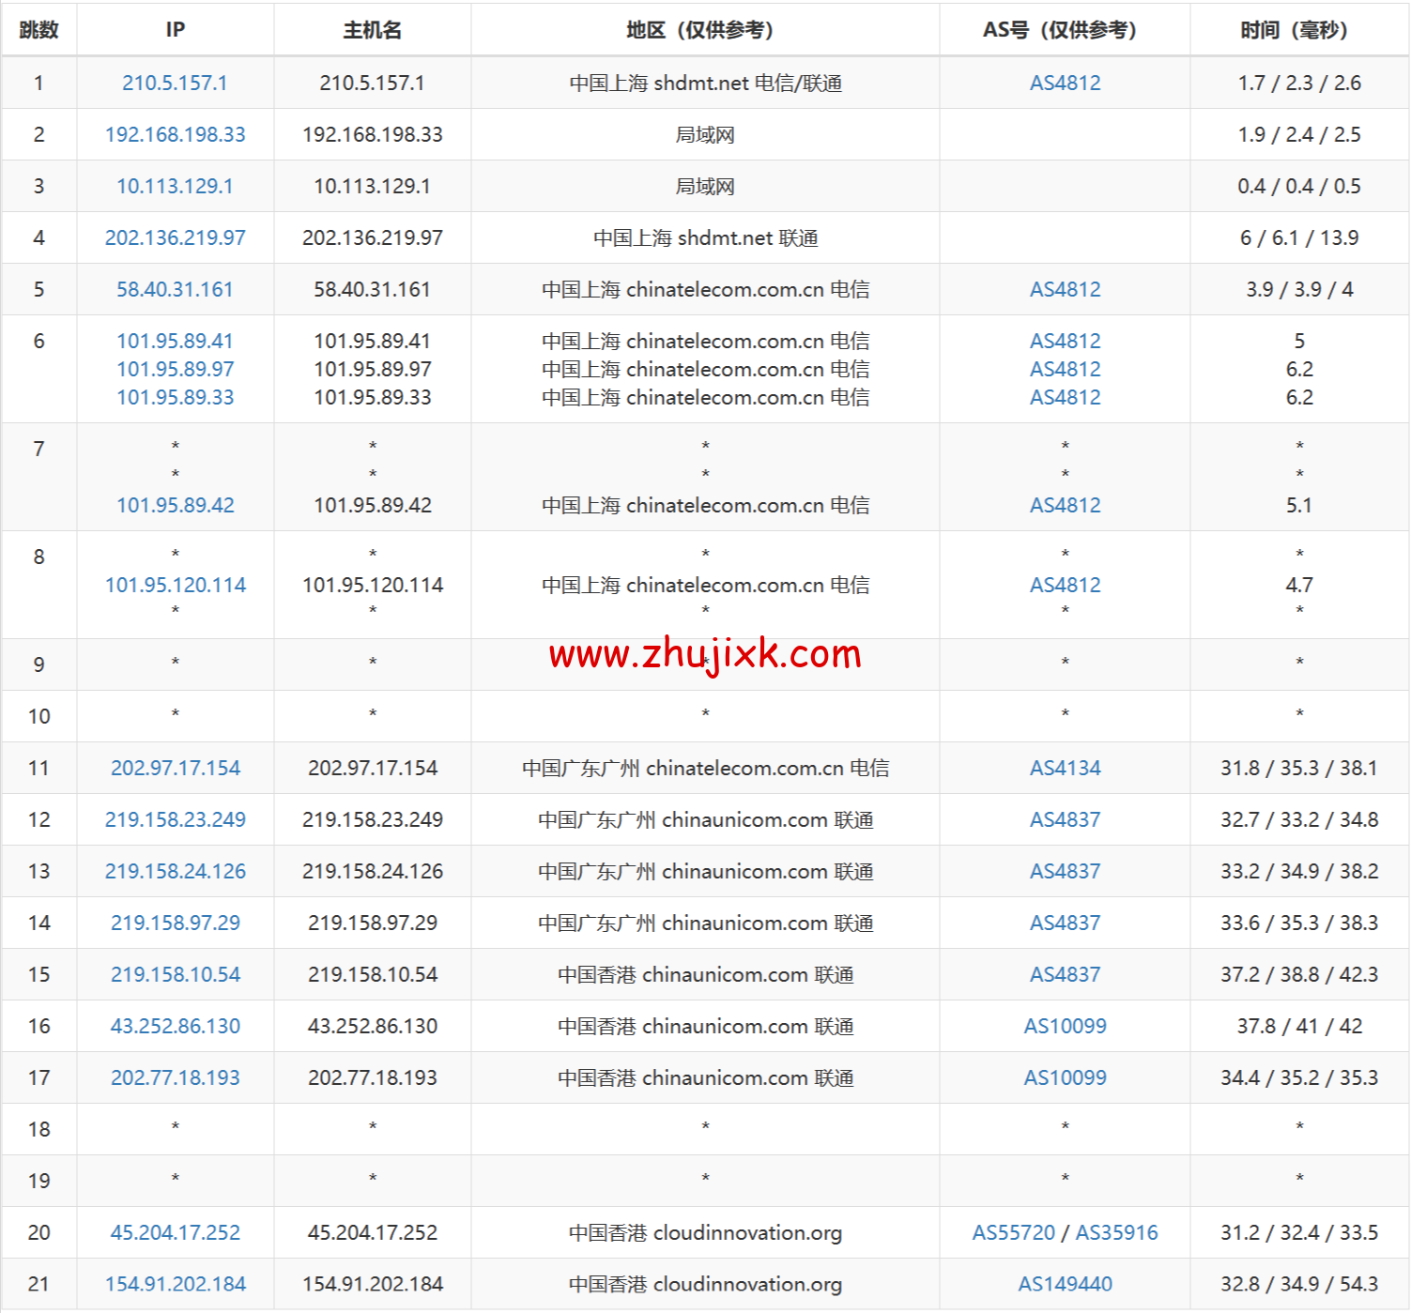Click AS10099 link beside 43.252.86.130
Screen dimensions: 1411x1313
(x=1065, y=1026)
